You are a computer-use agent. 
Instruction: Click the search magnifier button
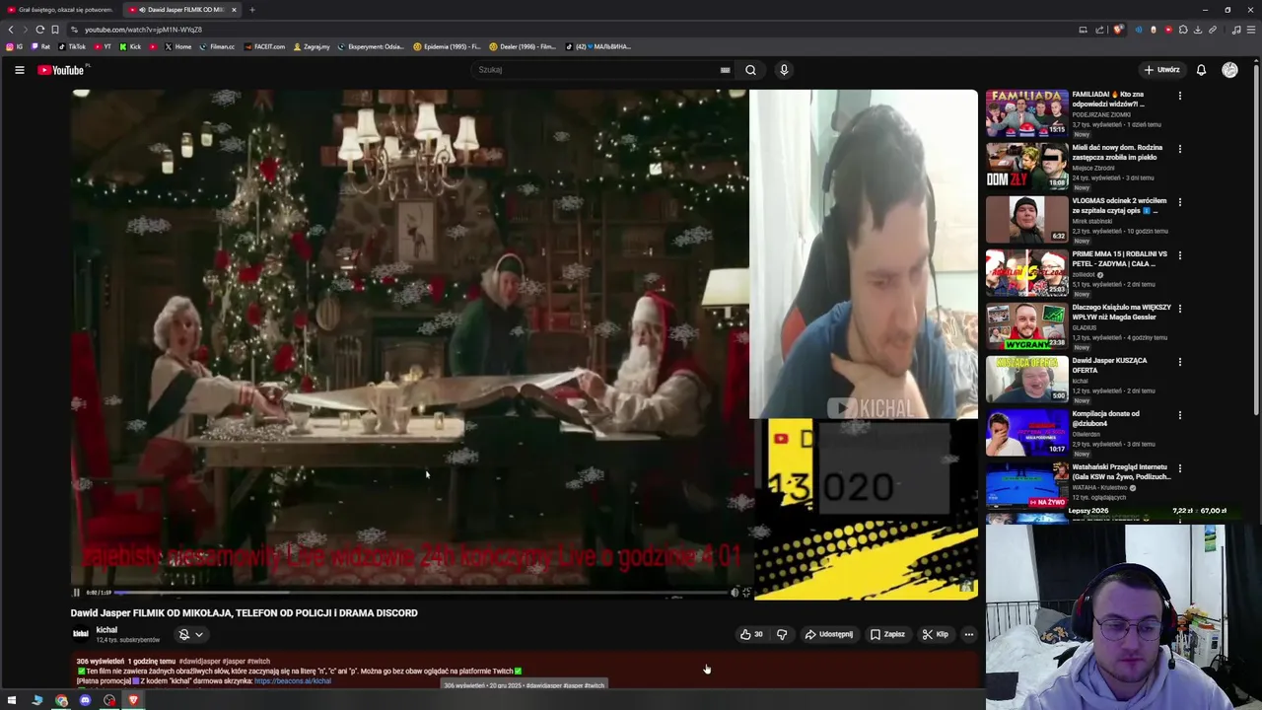tap(750, 70)
